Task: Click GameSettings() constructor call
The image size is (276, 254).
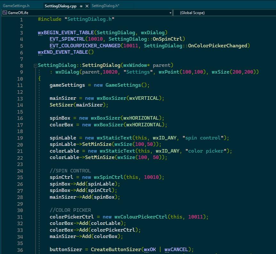Action: pyautogui.click(x=126, y=85)
